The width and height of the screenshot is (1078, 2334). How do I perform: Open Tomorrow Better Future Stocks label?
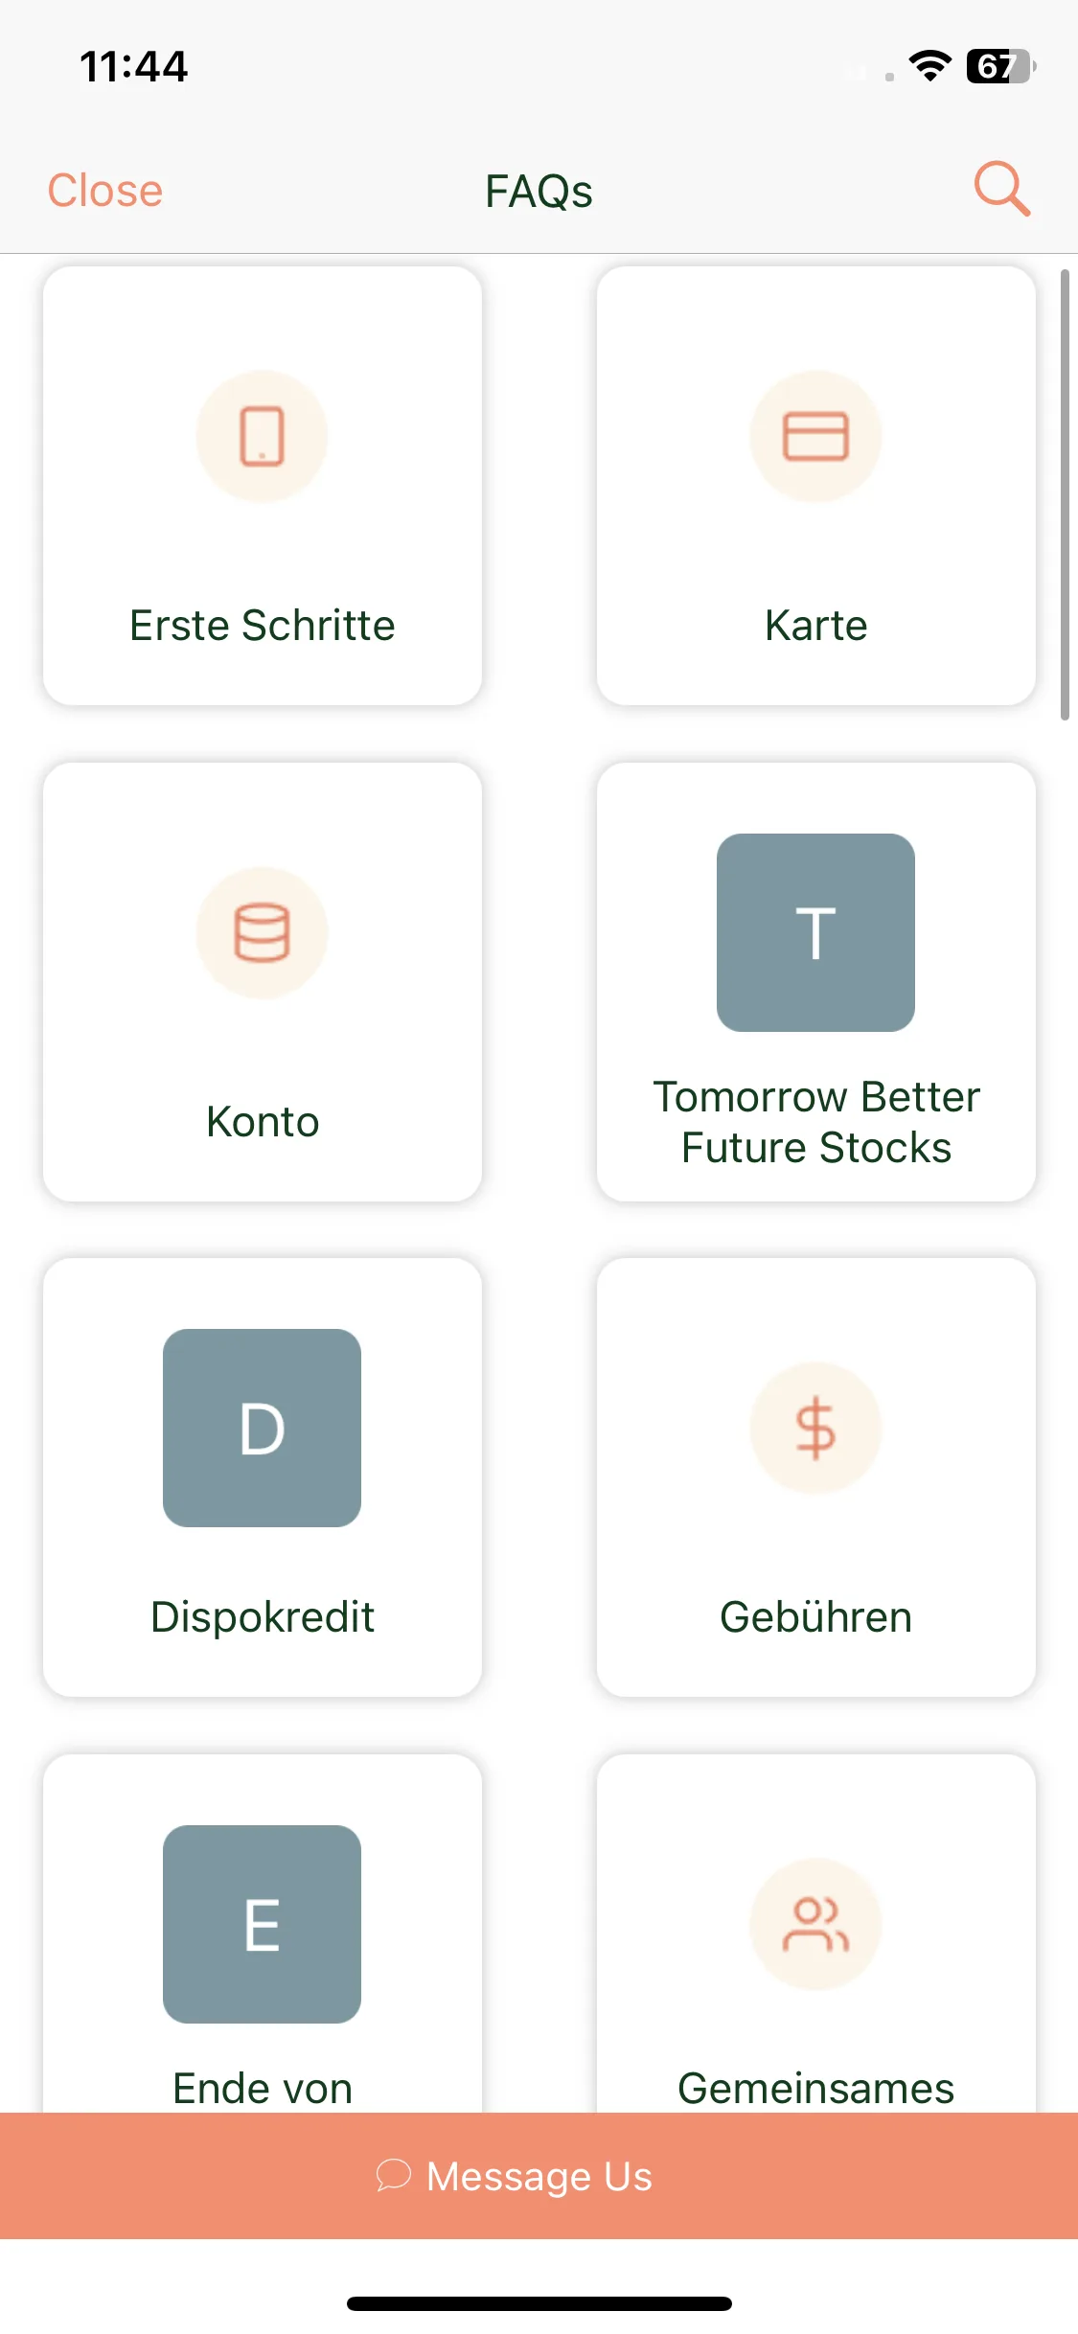coord(816,1122)
